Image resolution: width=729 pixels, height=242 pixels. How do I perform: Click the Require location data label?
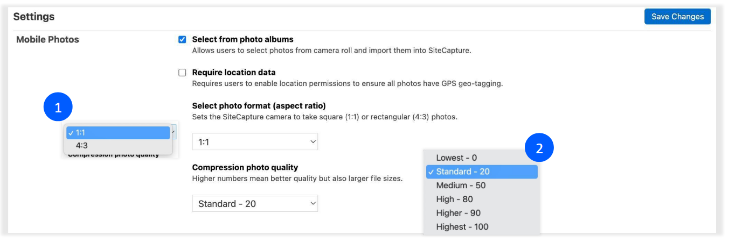point(234,73)
